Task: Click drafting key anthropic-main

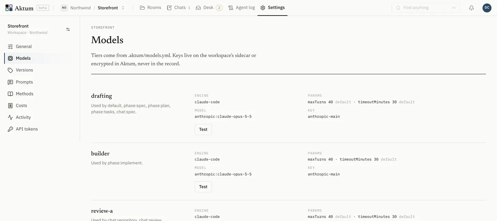Action: [x=324, y=117]
